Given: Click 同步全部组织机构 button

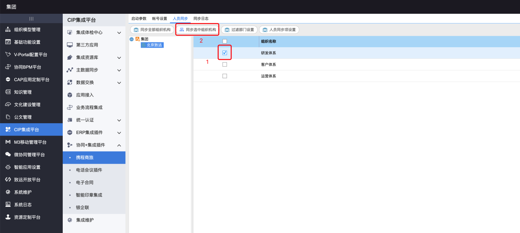Looking at the screenshot, I should pyautogui.click(x=152, y=30).
